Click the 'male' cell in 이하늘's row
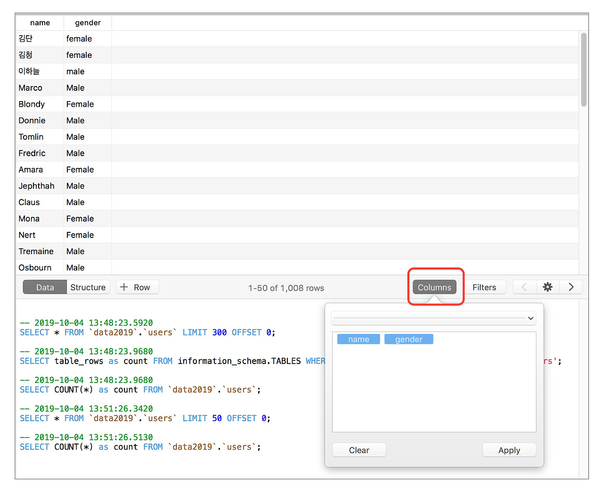Screen dimensions: 603x492 pos(88,71)
